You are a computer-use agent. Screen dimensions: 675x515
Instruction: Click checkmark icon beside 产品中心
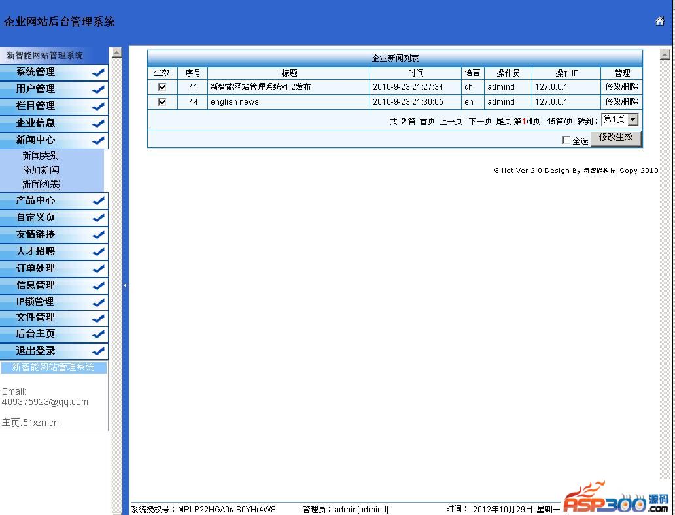point(99,201)
